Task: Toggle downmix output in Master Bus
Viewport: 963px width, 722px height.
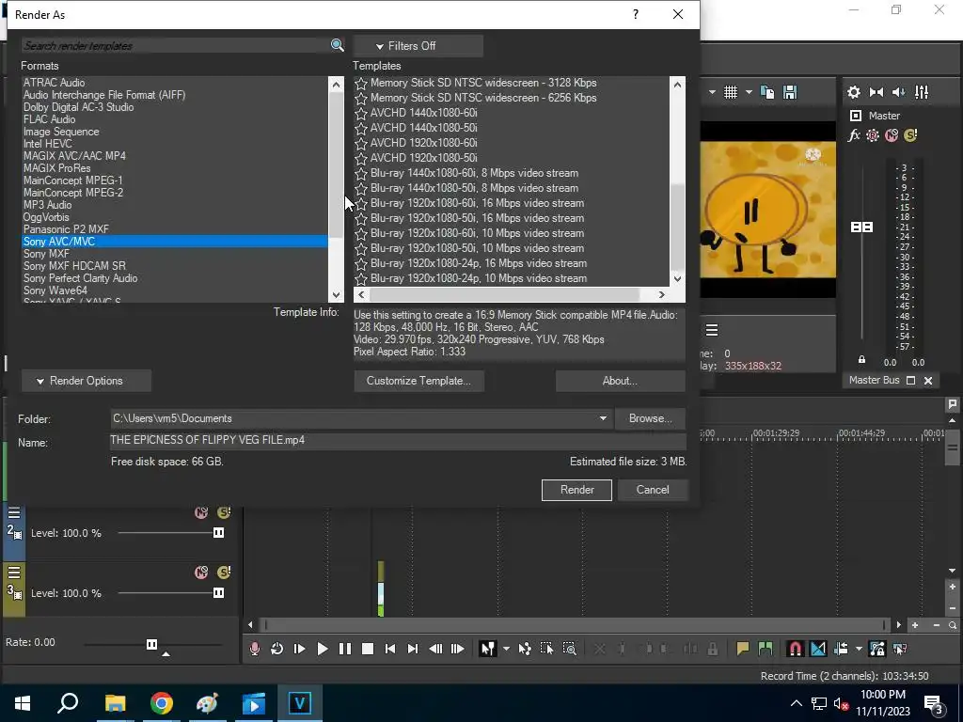Action: coord(876,92)
